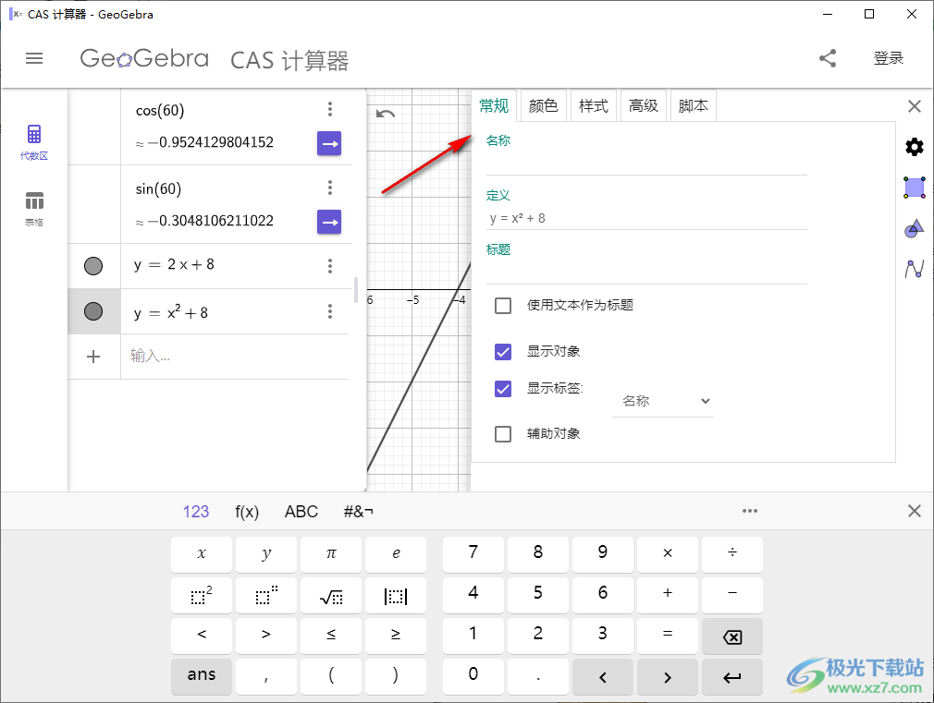Click the 输入 input row
Image resolution: width=934 pixels, height=703 pixels.
pyautogui.click(x=185, y=357)
